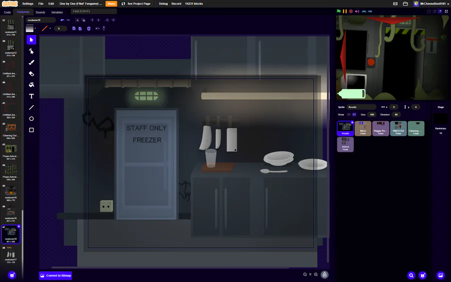This screenshot has width=451, height=282.
Task: Open the Wait it Out folder
Action: [x=398, y=128]
